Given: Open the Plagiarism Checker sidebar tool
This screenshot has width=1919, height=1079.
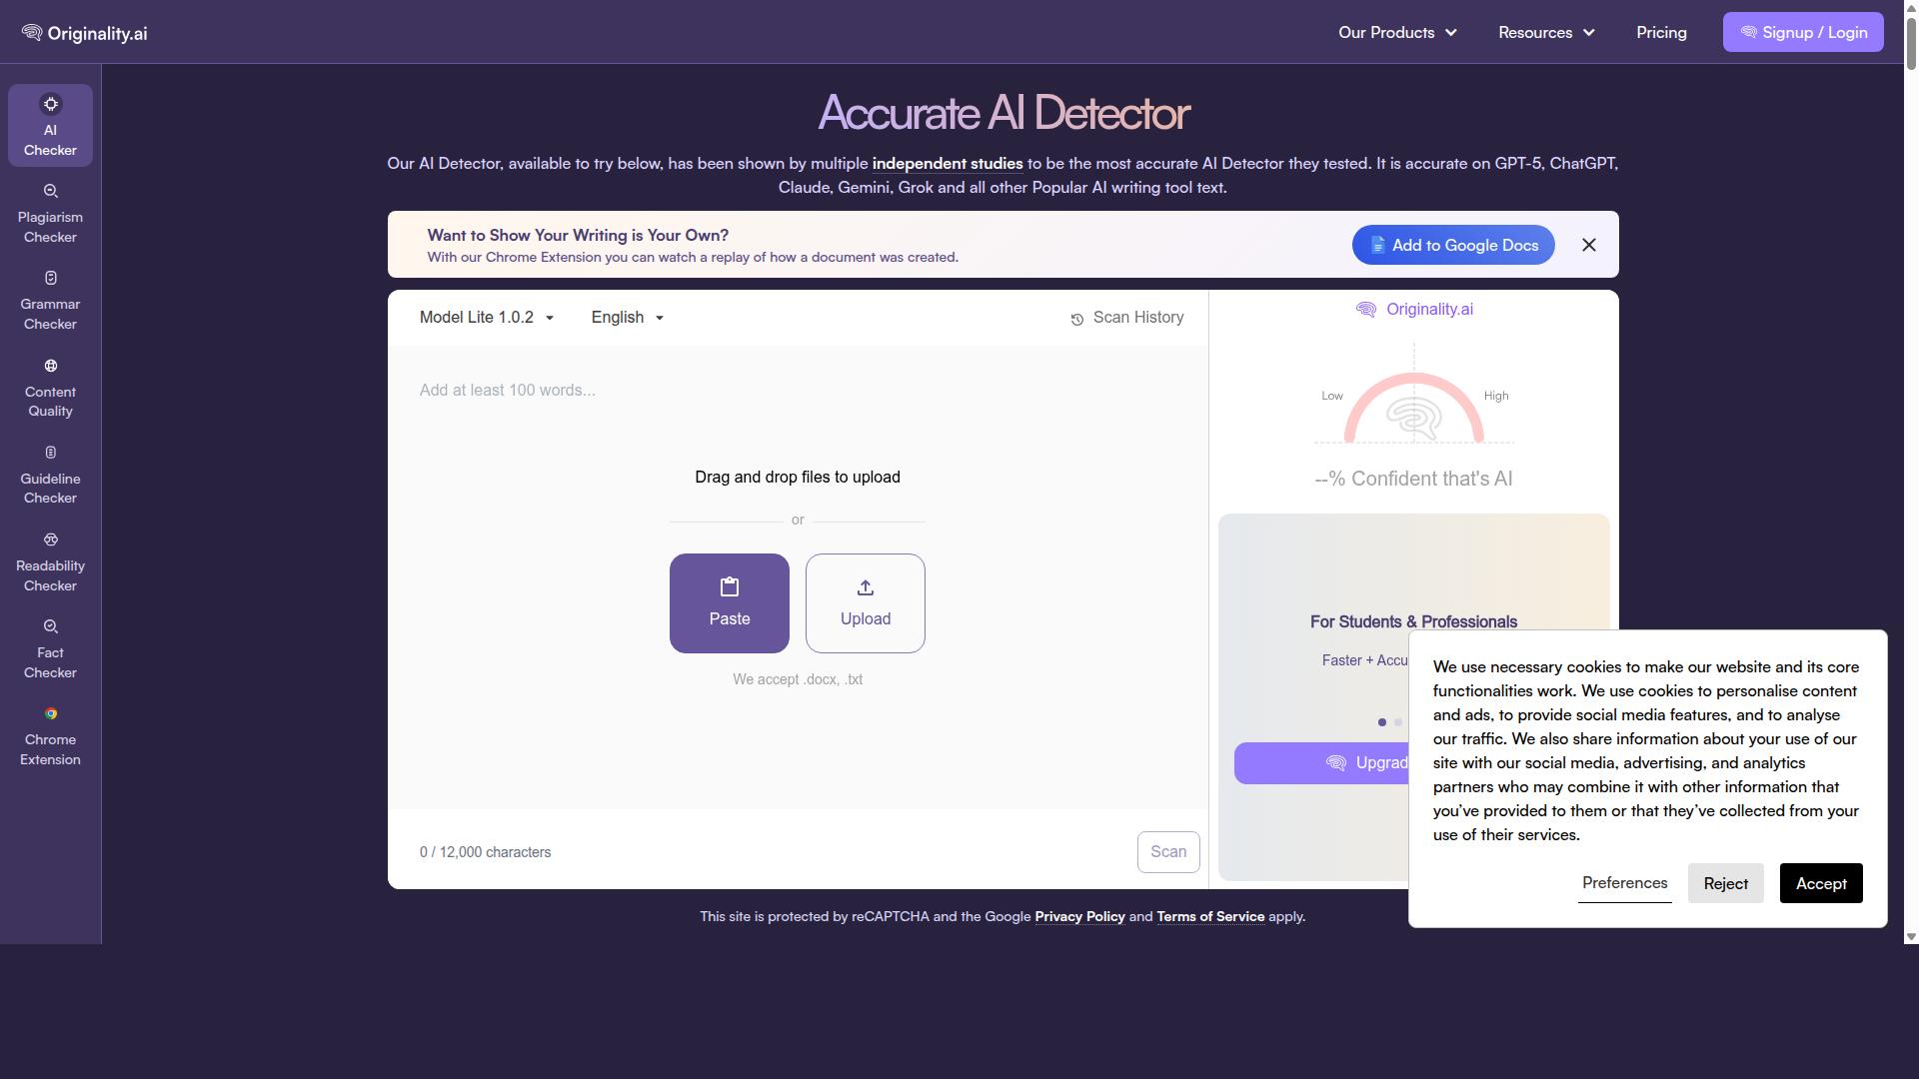Looking at the screenshot, I should tap(50, 213).
